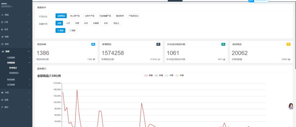
Task: Select 全部 for creation time
Action: [x=59, y=23]
